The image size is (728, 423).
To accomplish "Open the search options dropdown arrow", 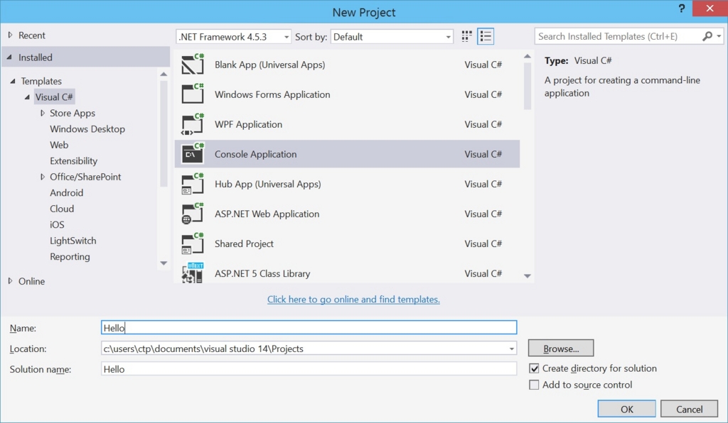I will click(719, 36).
